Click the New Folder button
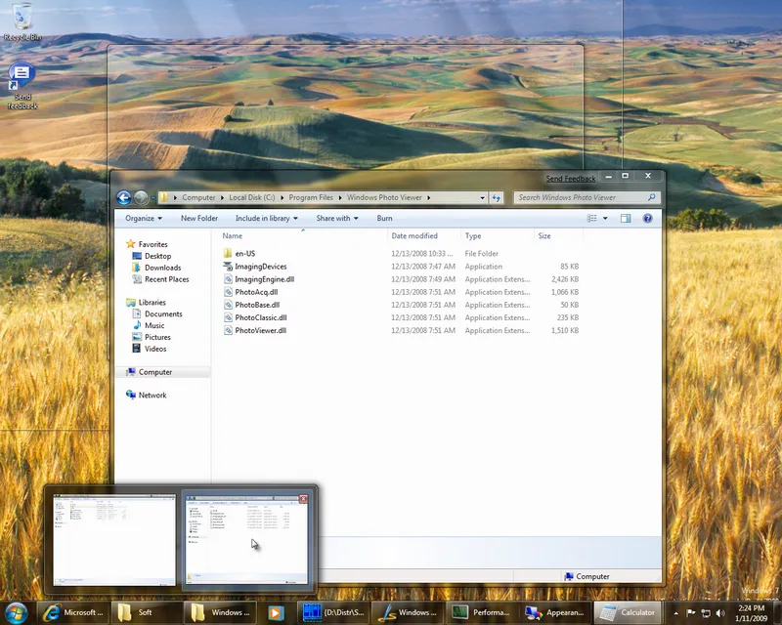 [199, 219]
